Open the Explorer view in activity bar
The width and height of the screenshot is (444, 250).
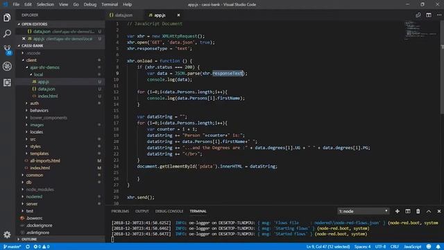click(x=7, y=17)
